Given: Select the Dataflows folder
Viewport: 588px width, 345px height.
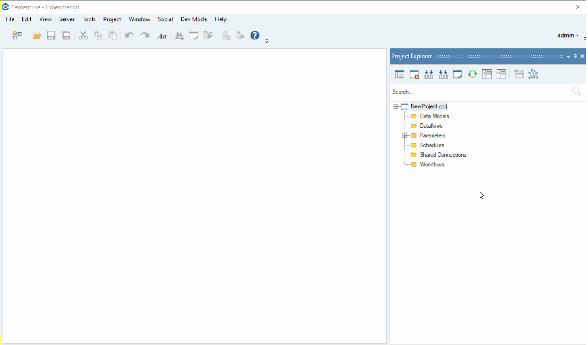Looking at the screenshot, I should [431, 126].
